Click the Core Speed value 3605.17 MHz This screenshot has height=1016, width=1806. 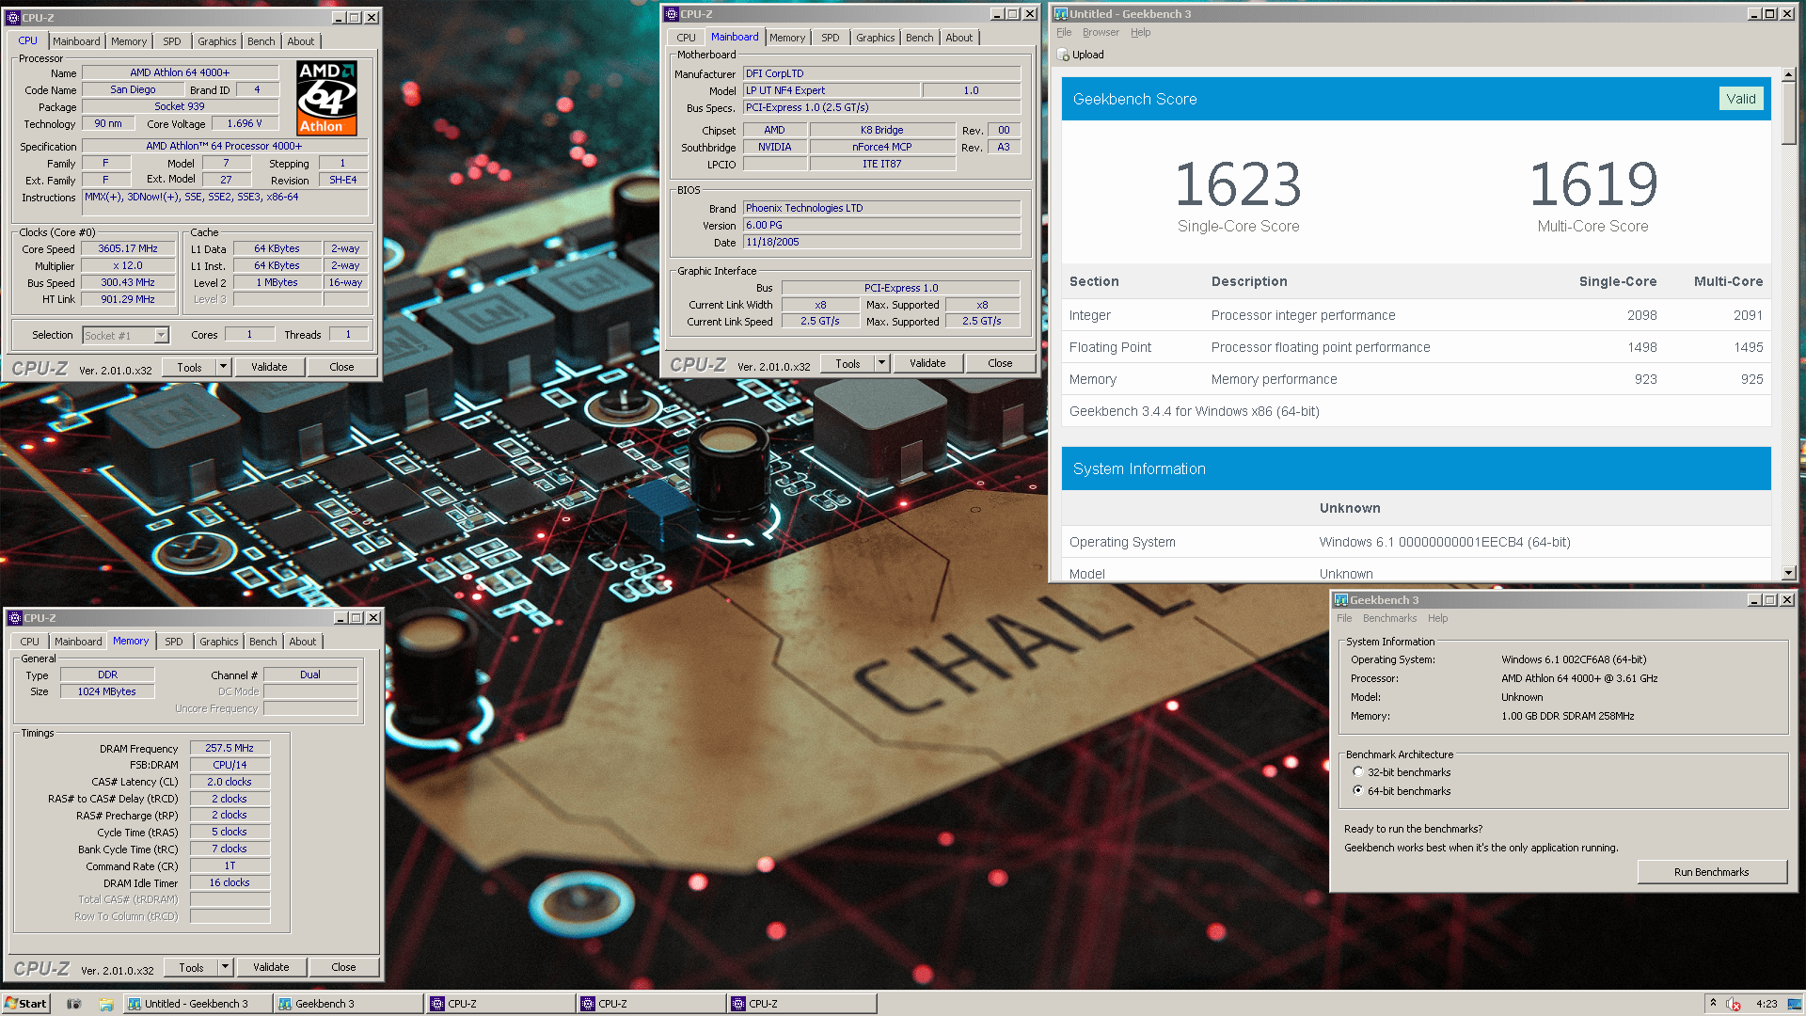128,248
